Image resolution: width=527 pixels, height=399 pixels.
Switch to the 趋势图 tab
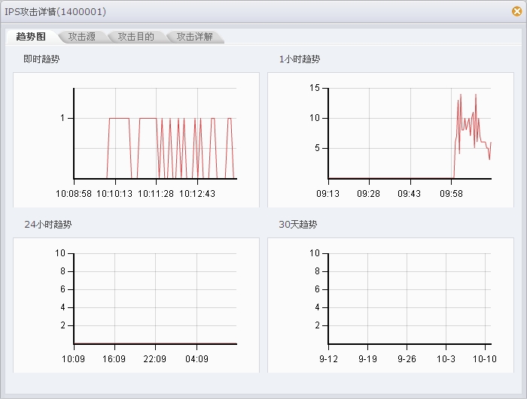tap(31, 37)
